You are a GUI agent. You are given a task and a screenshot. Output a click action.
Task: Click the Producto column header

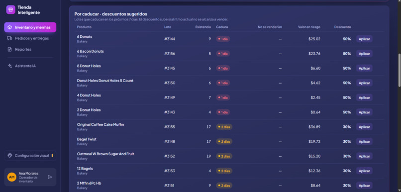tap(84, 27)
